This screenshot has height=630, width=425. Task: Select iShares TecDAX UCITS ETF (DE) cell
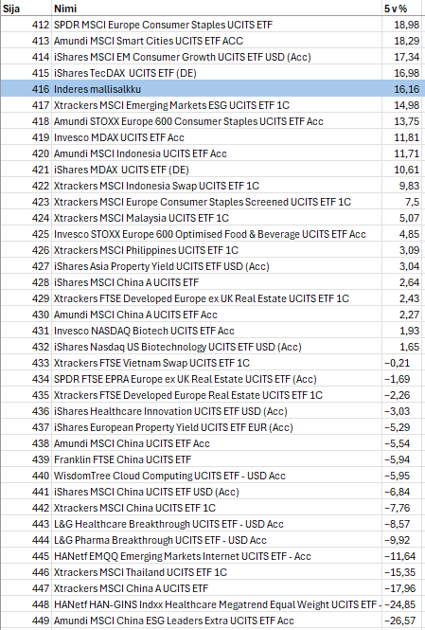[x=217, y=73]
